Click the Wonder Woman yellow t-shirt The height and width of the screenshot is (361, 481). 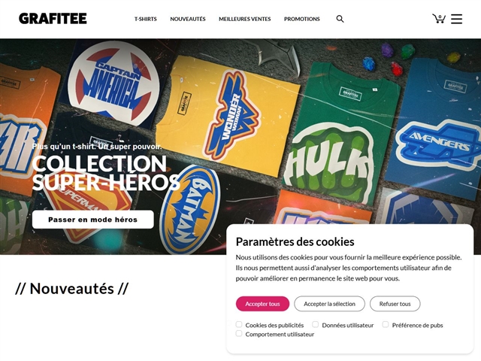[227, 115]
